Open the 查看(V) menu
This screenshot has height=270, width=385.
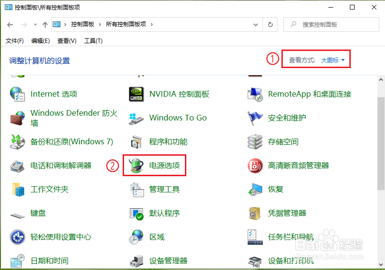67,41
